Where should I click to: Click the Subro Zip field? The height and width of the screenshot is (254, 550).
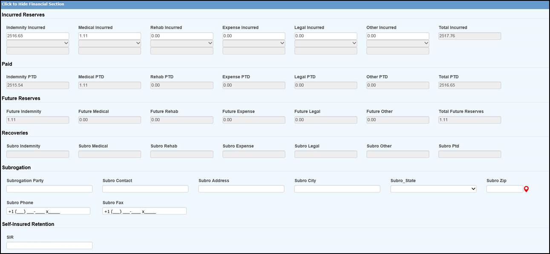point(504,189)
